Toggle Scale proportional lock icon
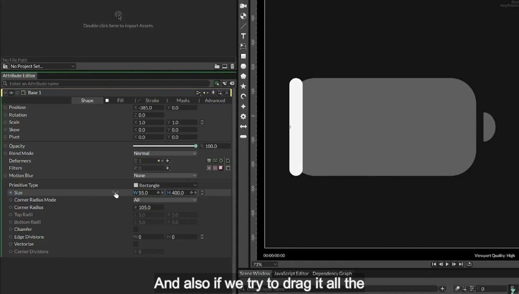519x294 pixels. coord(202,122)
